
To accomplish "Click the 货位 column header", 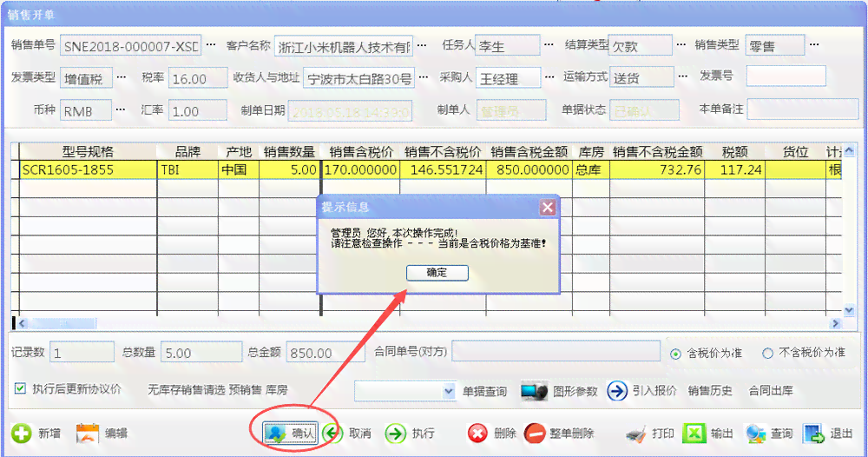I will [x=795, y=151].
